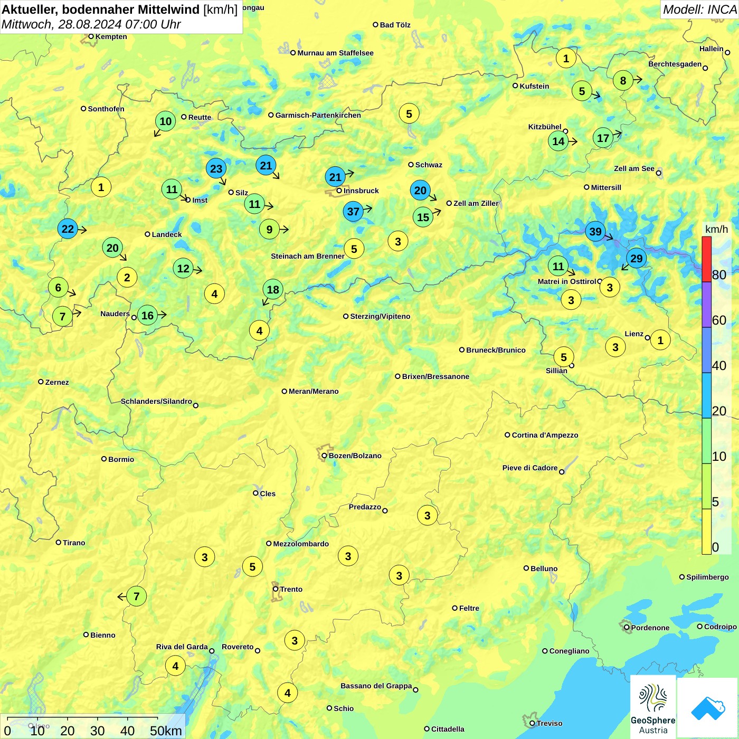
Task: Click the 21 wind marker above Innsbruck
Action: tap(335, 177)
